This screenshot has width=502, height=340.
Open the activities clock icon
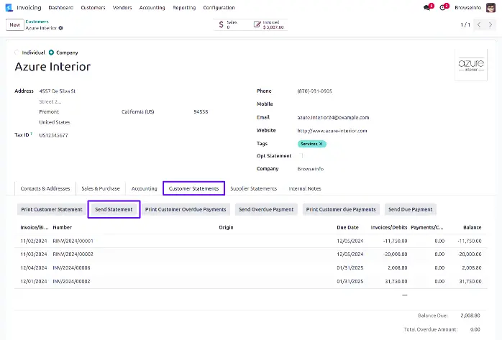coord(443,8)
